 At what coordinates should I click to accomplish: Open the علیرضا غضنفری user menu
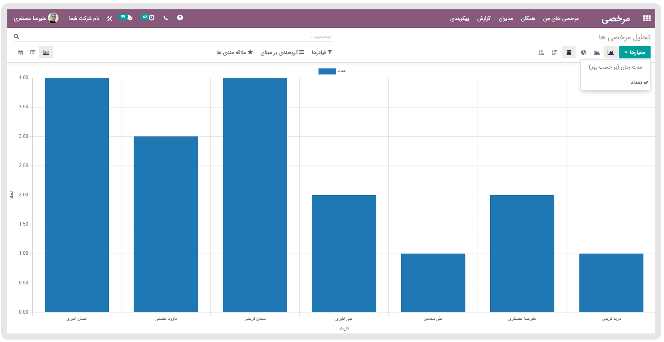pos(36,18)
